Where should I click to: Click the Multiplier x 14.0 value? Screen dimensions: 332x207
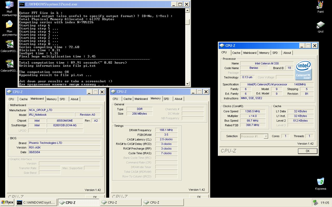[253, 116]
